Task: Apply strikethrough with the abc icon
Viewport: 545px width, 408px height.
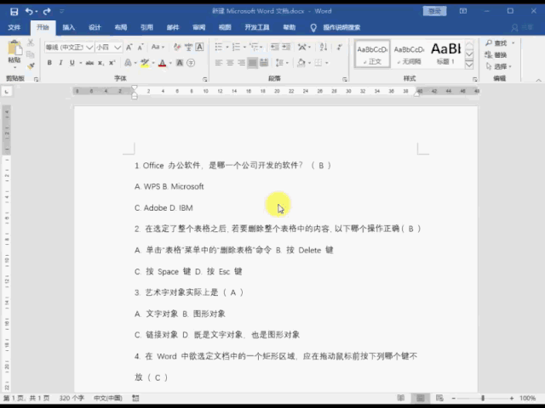Action: 89,63
